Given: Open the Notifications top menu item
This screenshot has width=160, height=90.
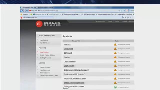Looking at the screenshot, I should point(100,21).
